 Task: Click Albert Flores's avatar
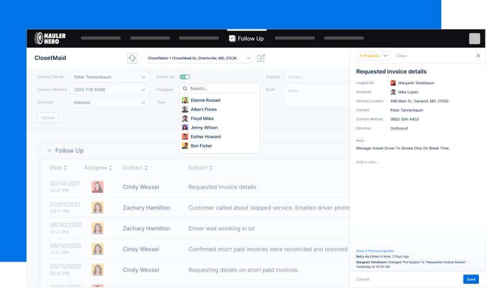click(x=185, y=109)
